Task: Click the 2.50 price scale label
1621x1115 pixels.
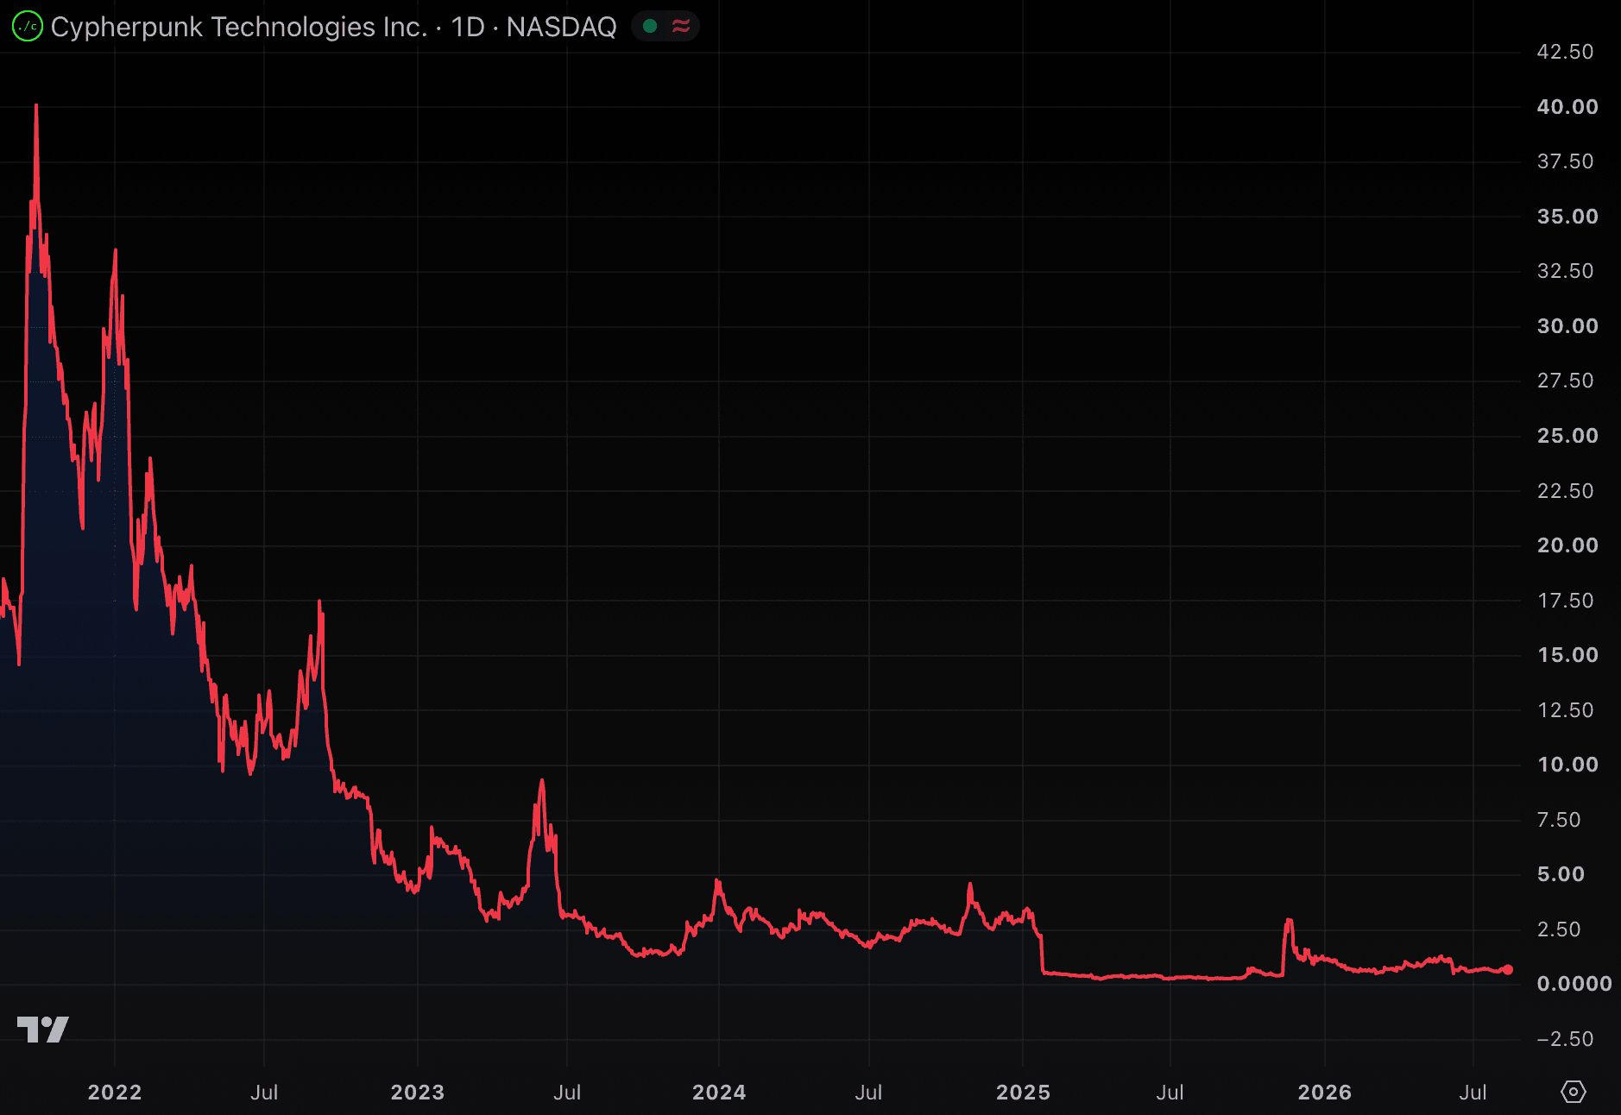Action: (1559, 929)
